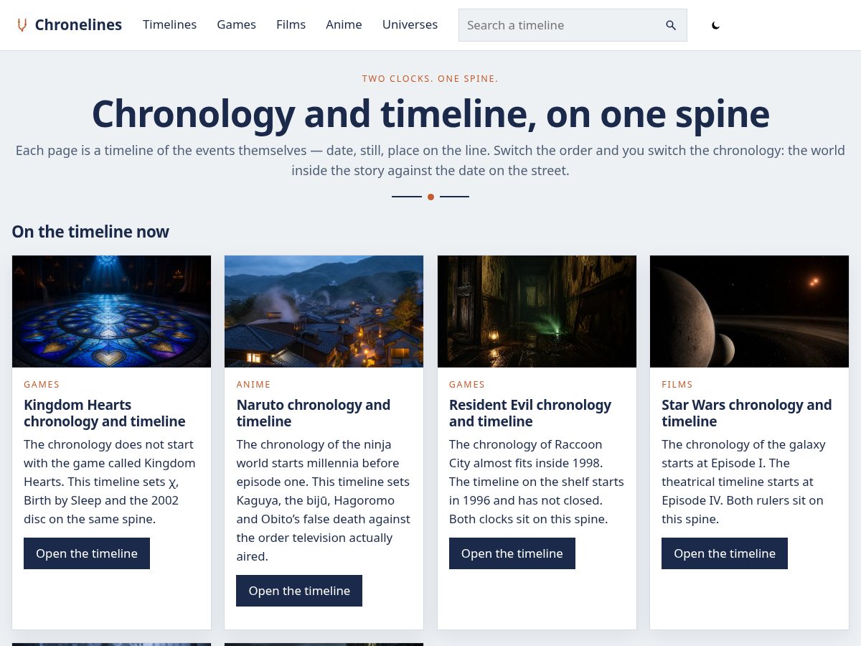Open the timeline for Resident Evil

tap(512, 553)
